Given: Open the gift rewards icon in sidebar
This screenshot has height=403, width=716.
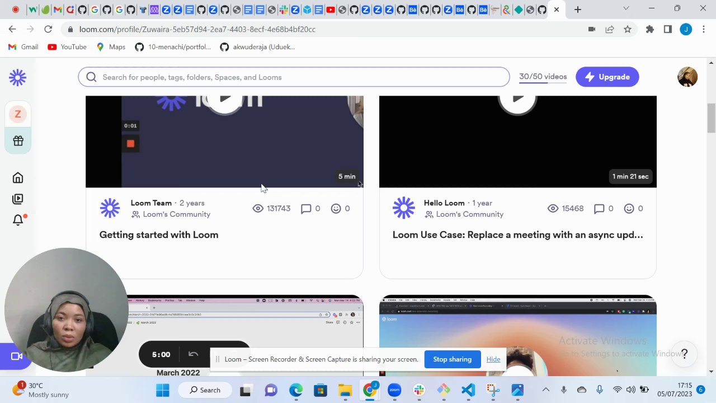Looking at the screenshot, I should click(18, 140).
